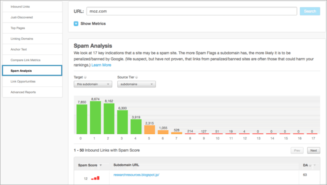Viewport: 327px width, 185px height.
Task: Click the info icon beside DA column
Action: pyautogui.click(x=310, y=165)
